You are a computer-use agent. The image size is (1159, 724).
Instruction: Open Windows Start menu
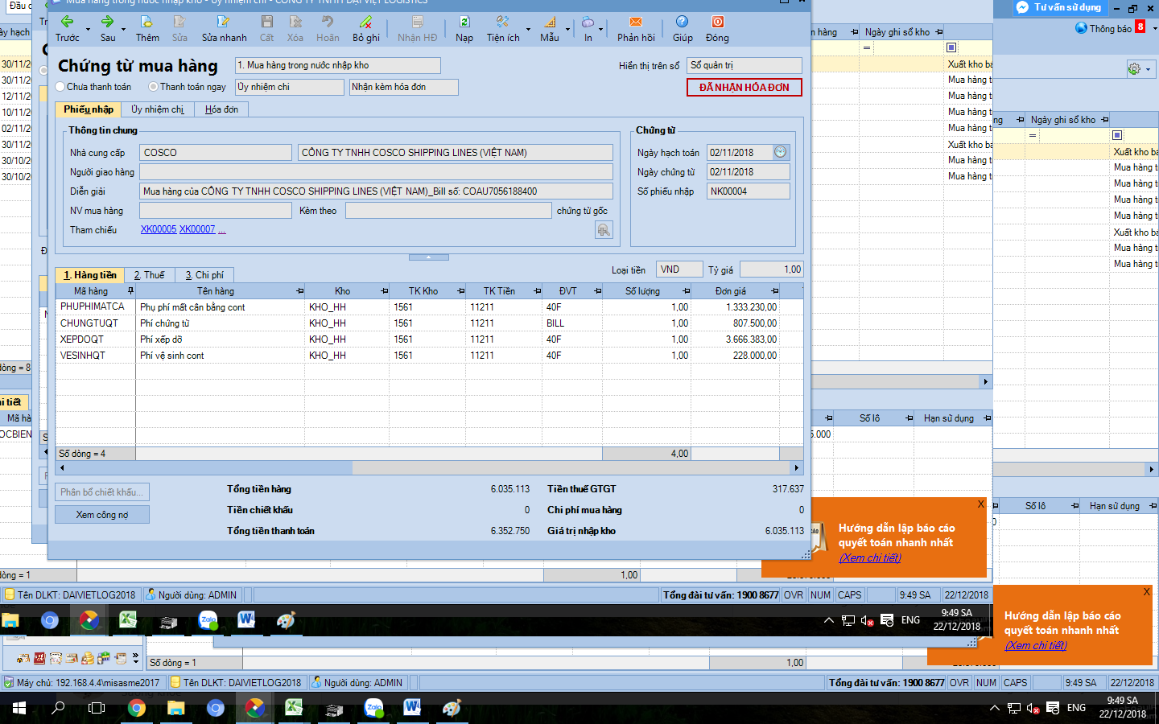point(19,708)
